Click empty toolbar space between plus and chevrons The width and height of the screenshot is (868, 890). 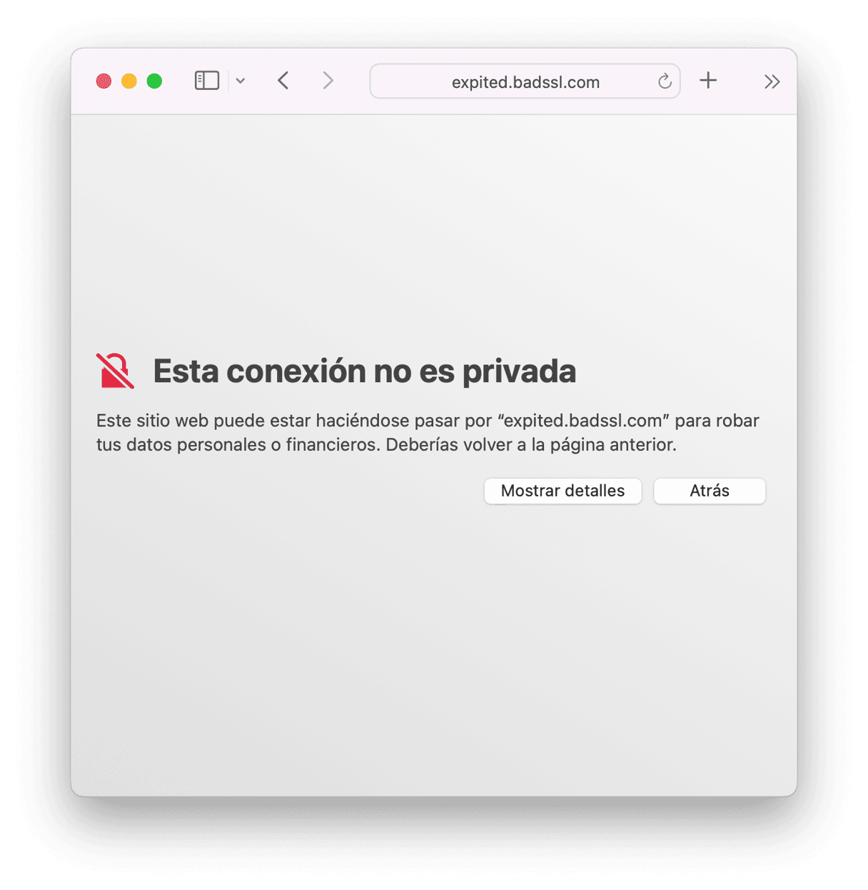click(x=740, y=81)
